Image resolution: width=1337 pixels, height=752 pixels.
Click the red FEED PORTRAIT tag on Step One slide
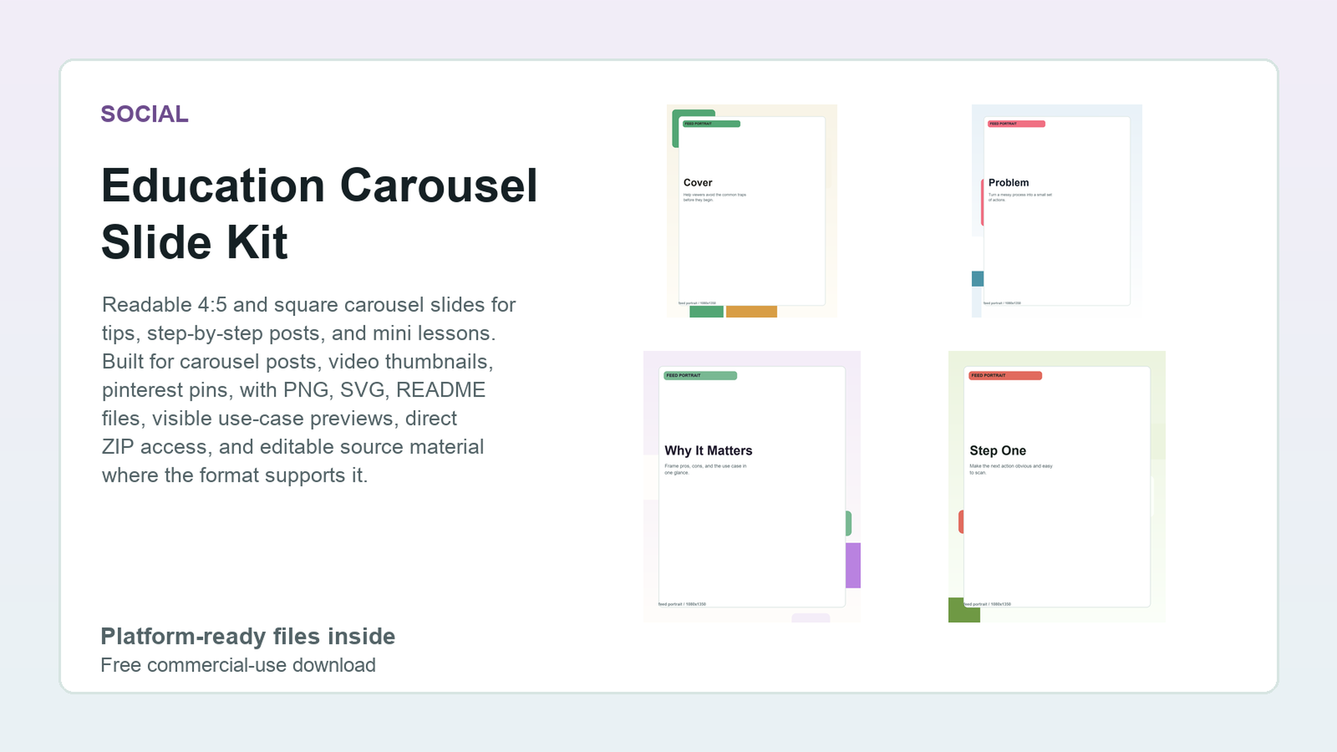(1005, 375)
